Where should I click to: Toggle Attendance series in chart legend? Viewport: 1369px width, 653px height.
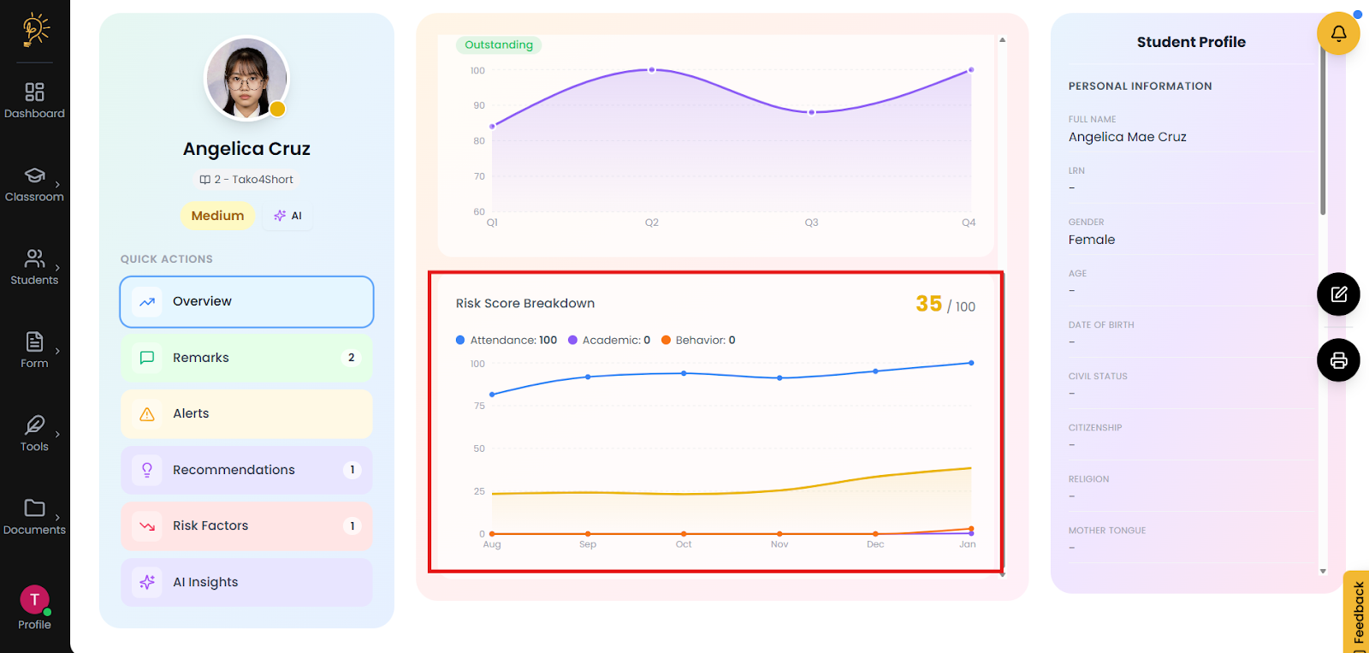507,341
